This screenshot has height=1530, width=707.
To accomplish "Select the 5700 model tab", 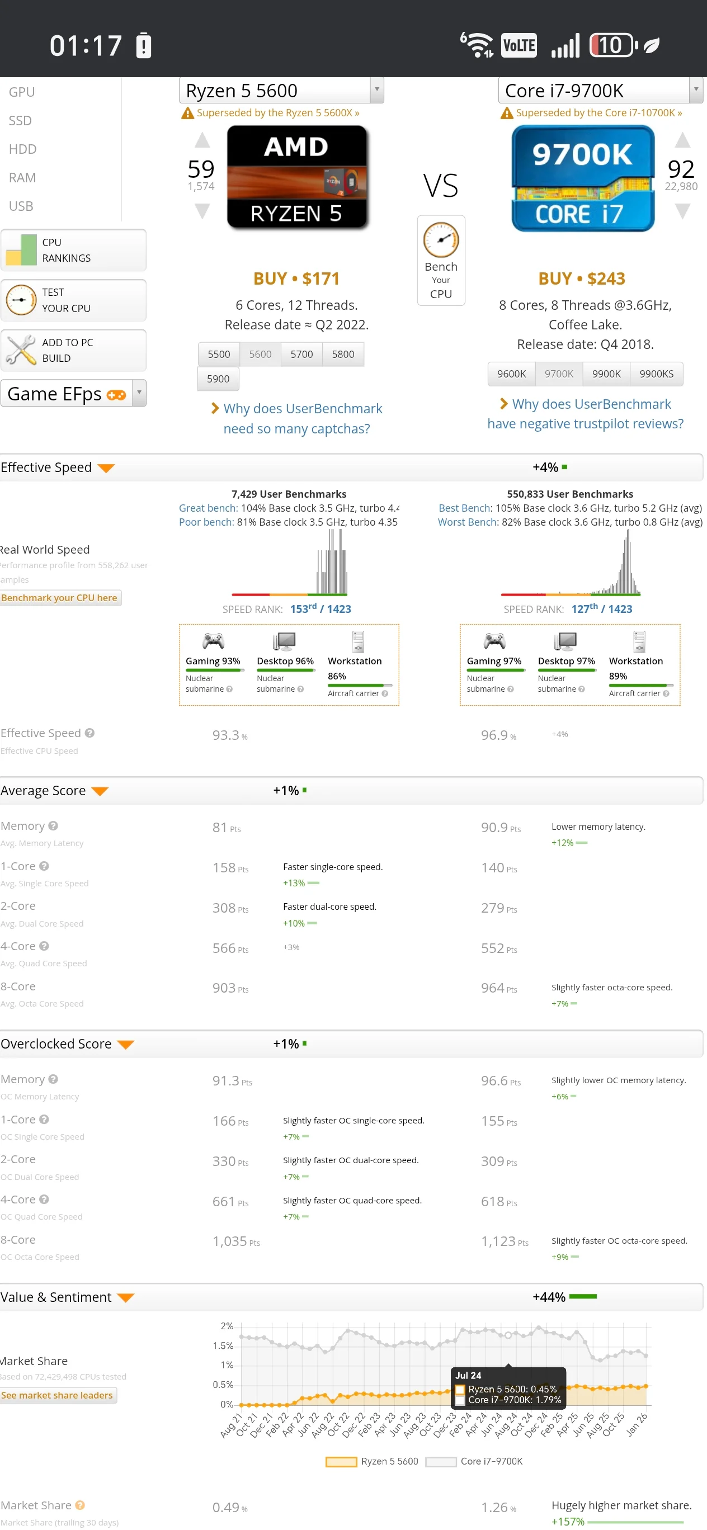I will pos(301,354).
